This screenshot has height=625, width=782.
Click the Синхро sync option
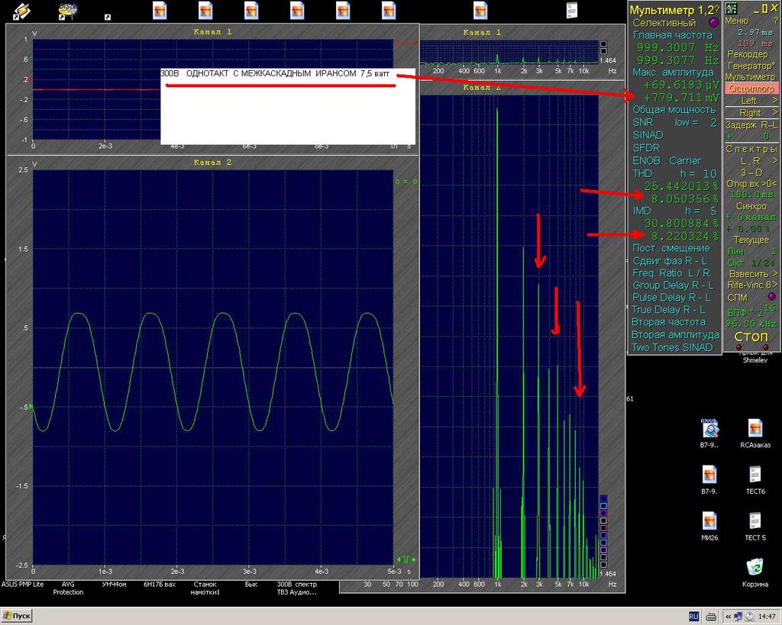[x=751, y=206]
